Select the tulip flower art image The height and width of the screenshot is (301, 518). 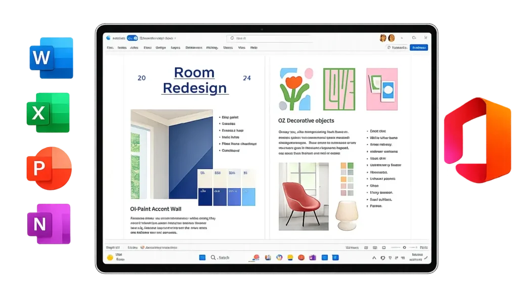[x=296, y=89]
